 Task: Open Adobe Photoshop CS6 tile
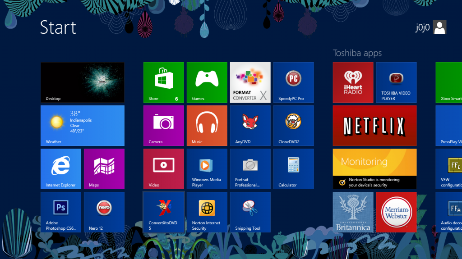click(61, 212)
